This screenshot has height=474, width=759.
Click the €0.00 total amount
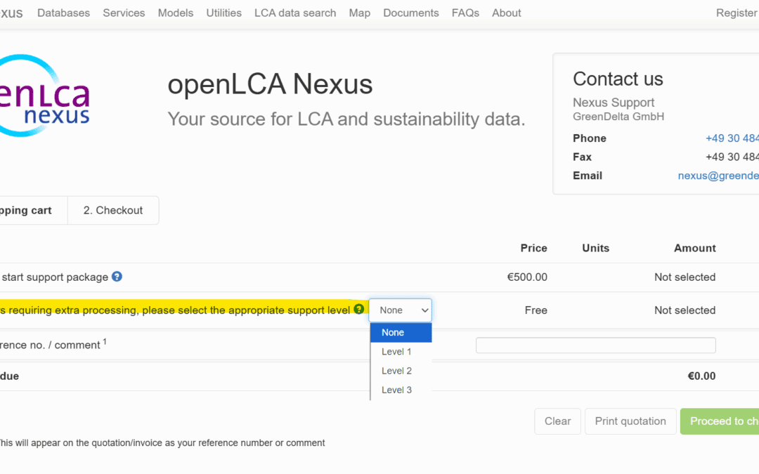tap(702, 376)
